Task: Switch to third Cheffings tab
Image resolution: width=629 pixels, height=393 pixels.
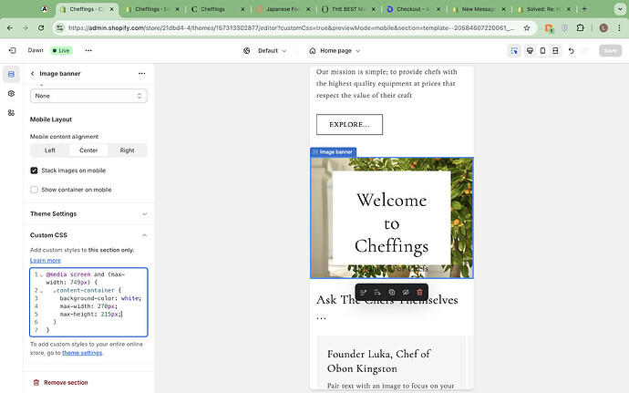Action: click(218, 9)
